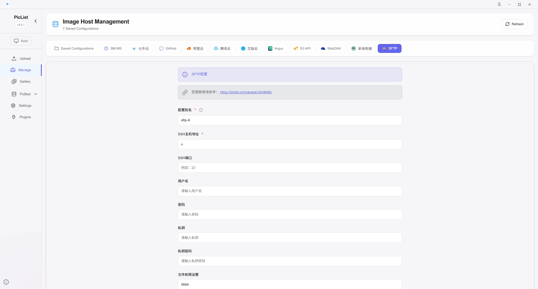
Task: Click the Gallery images icon
Action: [14, 81]
